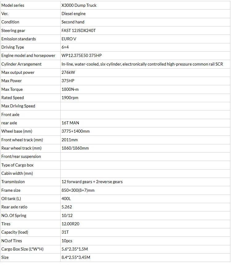Click the Diesel engine version value
This screenshot has height=265, width=231.
click(x=73, y=14)
